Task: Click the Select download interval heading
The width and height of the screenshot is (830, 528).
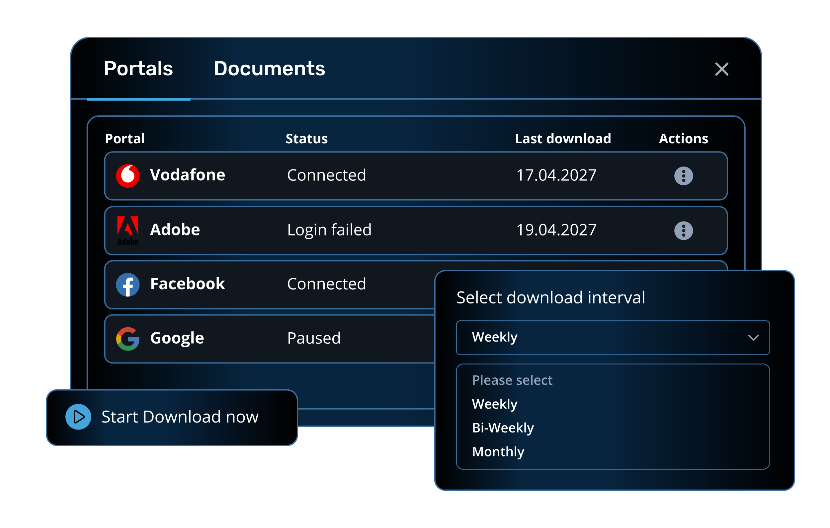Action: click(x=550, y=297)
